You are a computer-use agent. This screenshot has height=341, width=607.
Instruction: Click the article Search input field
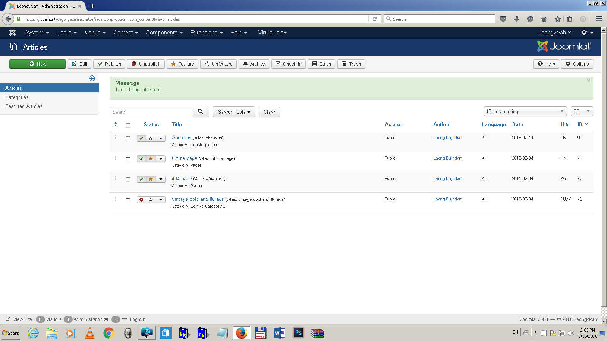(151, 112)
